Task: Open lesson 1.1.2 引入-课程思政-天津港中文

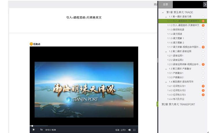Action: click(x=183, y=25)
